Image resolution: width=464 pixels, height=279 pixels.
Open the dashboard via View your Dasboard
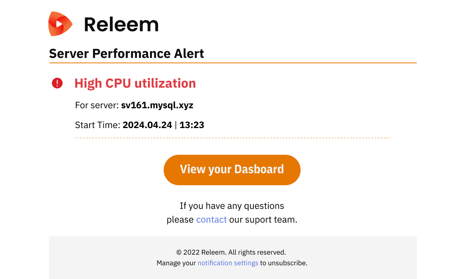[x=232, y=170]
